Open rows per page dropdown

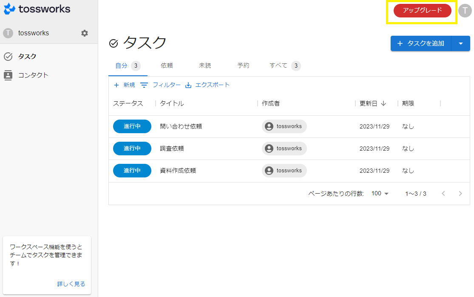(380, 194)
